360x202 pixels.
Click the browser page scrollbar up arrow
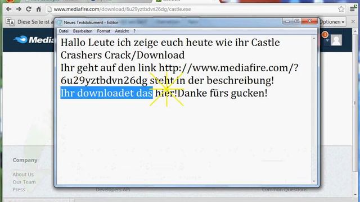(355, 31)
